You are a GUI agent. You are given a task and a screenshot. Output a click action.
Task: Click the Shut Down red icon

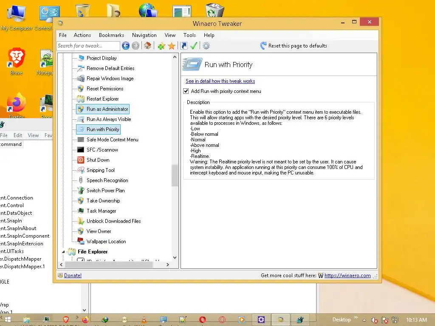tap(80, 160)
